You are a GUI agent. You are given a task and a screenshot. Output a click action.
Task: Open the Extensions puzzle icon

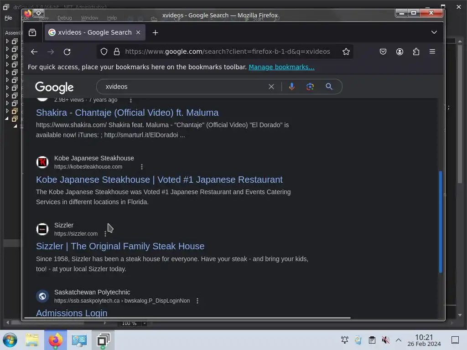[x=416, y=52]
